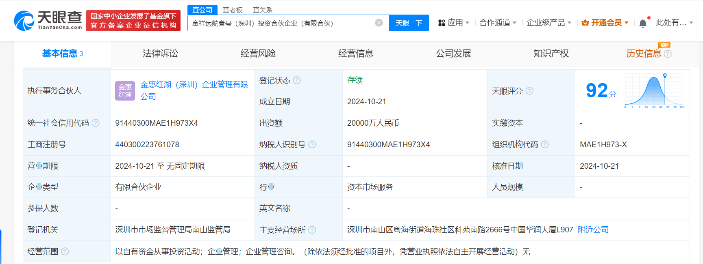Click the 应用 grid icon
Image resolution: width=703 pixels, height=264 pixels.
tap(442, 23)
